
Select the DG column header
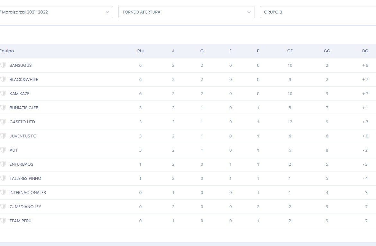[365, 51]
